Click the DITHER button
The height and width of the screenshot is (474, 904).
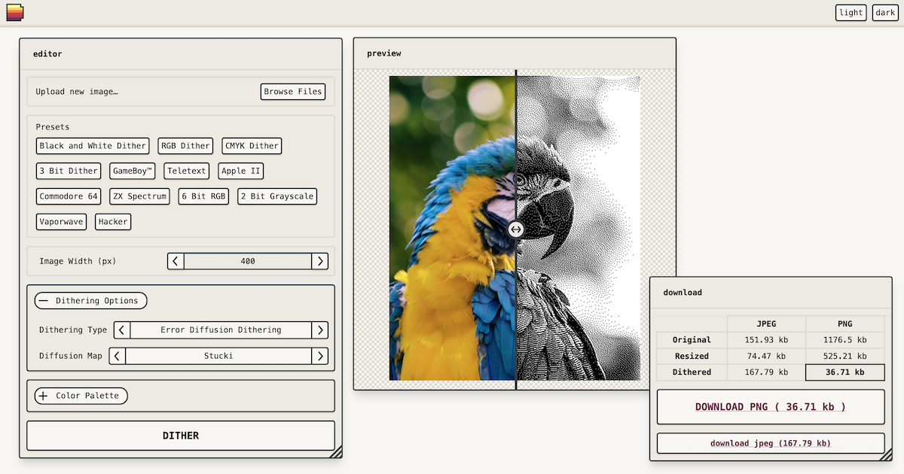click(x=181, y=436)
